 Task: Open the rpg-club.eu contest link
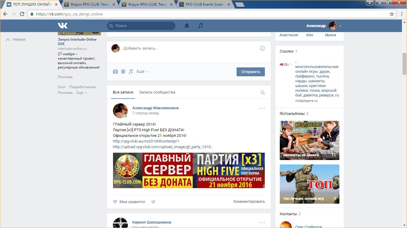pyautogui.click(x=146, y=141)
